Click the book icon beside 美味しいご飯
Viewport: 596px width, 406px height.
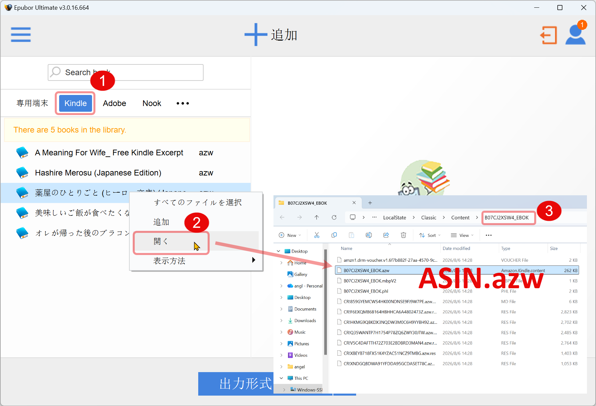pyautogui.click(x=23, y=213)
